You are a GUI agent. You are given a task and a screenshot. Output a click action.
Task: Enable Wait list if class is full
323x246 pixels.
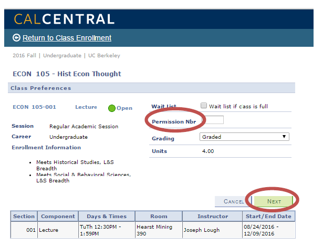(204, 106)
